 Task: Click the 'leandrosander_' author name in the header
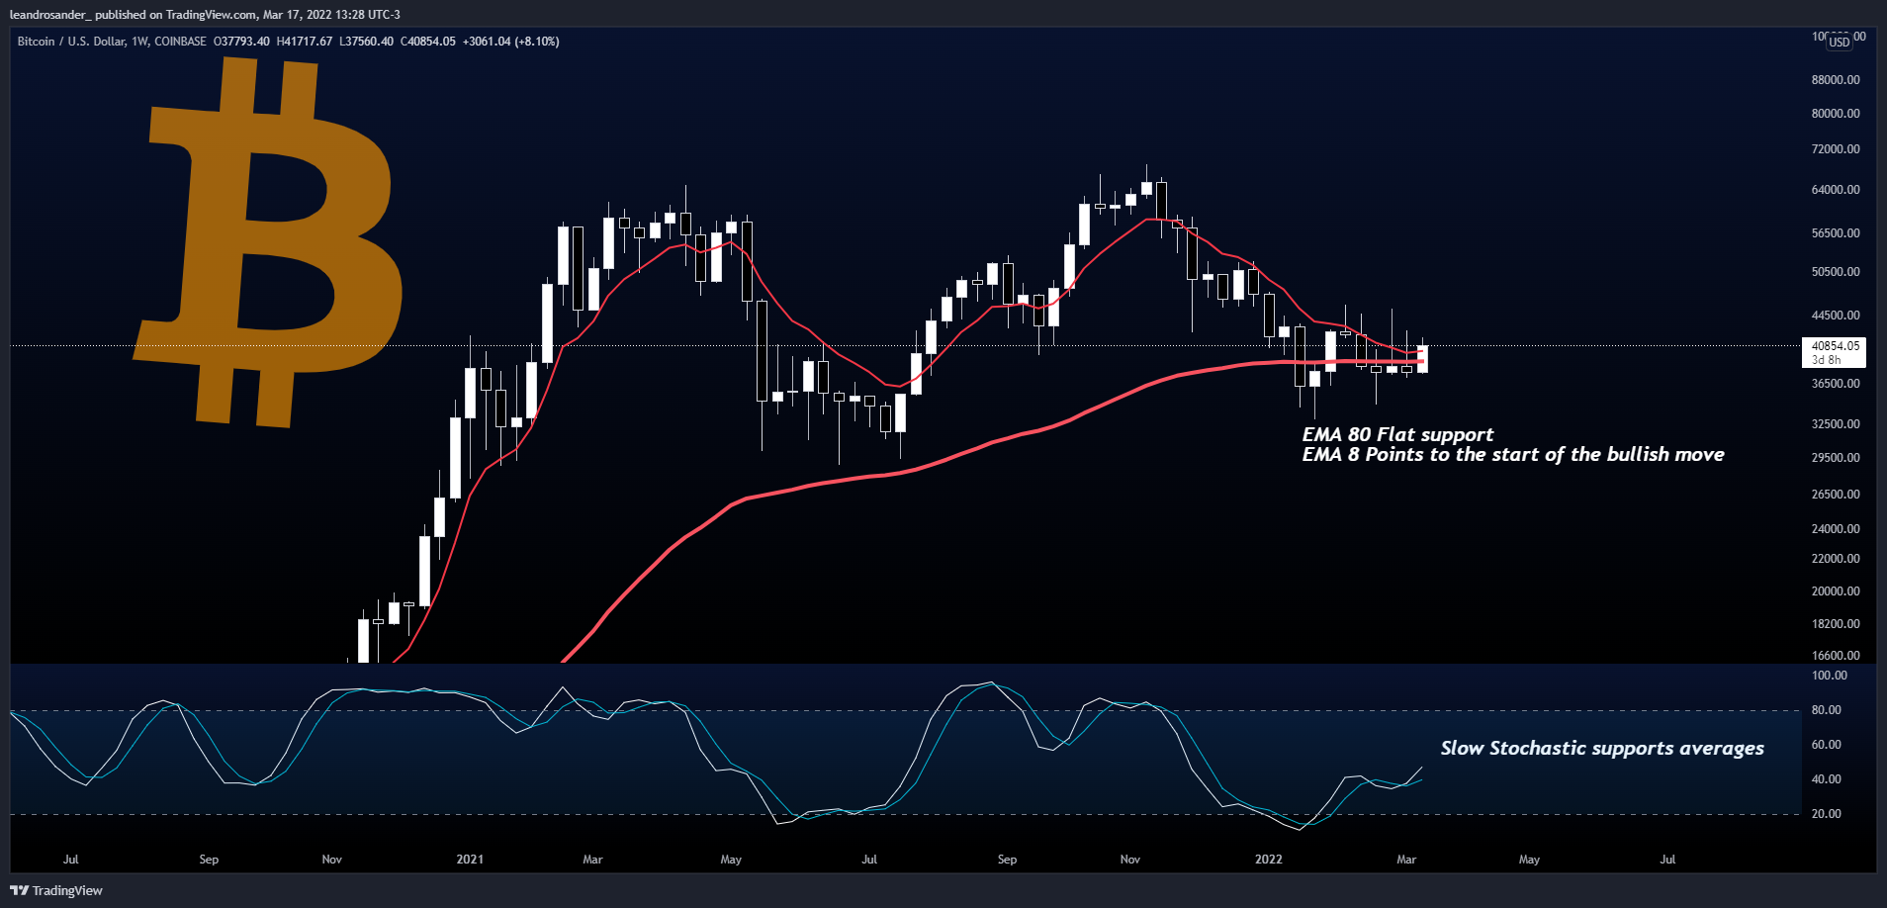coord(49,15)
